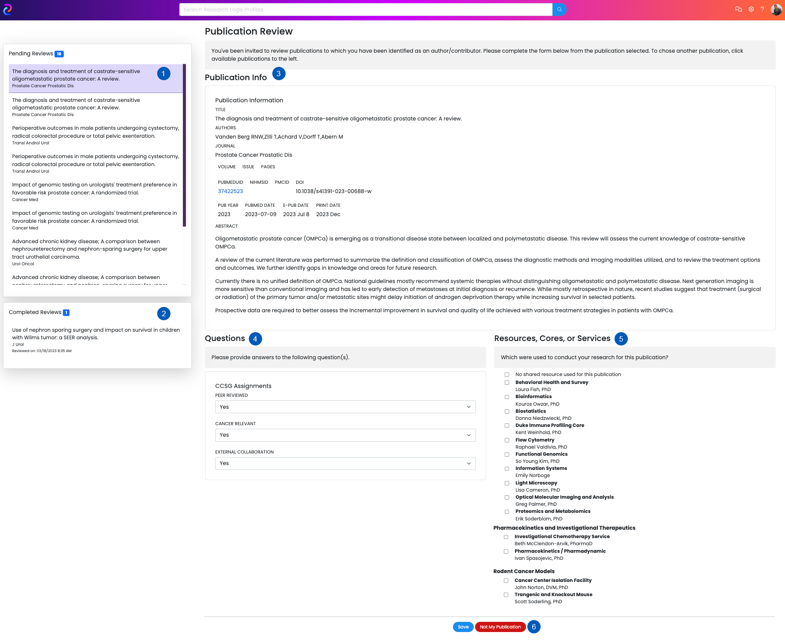Click the Pending Reviews count badge showing 10
785x640 pixels.
coord(58,54)
